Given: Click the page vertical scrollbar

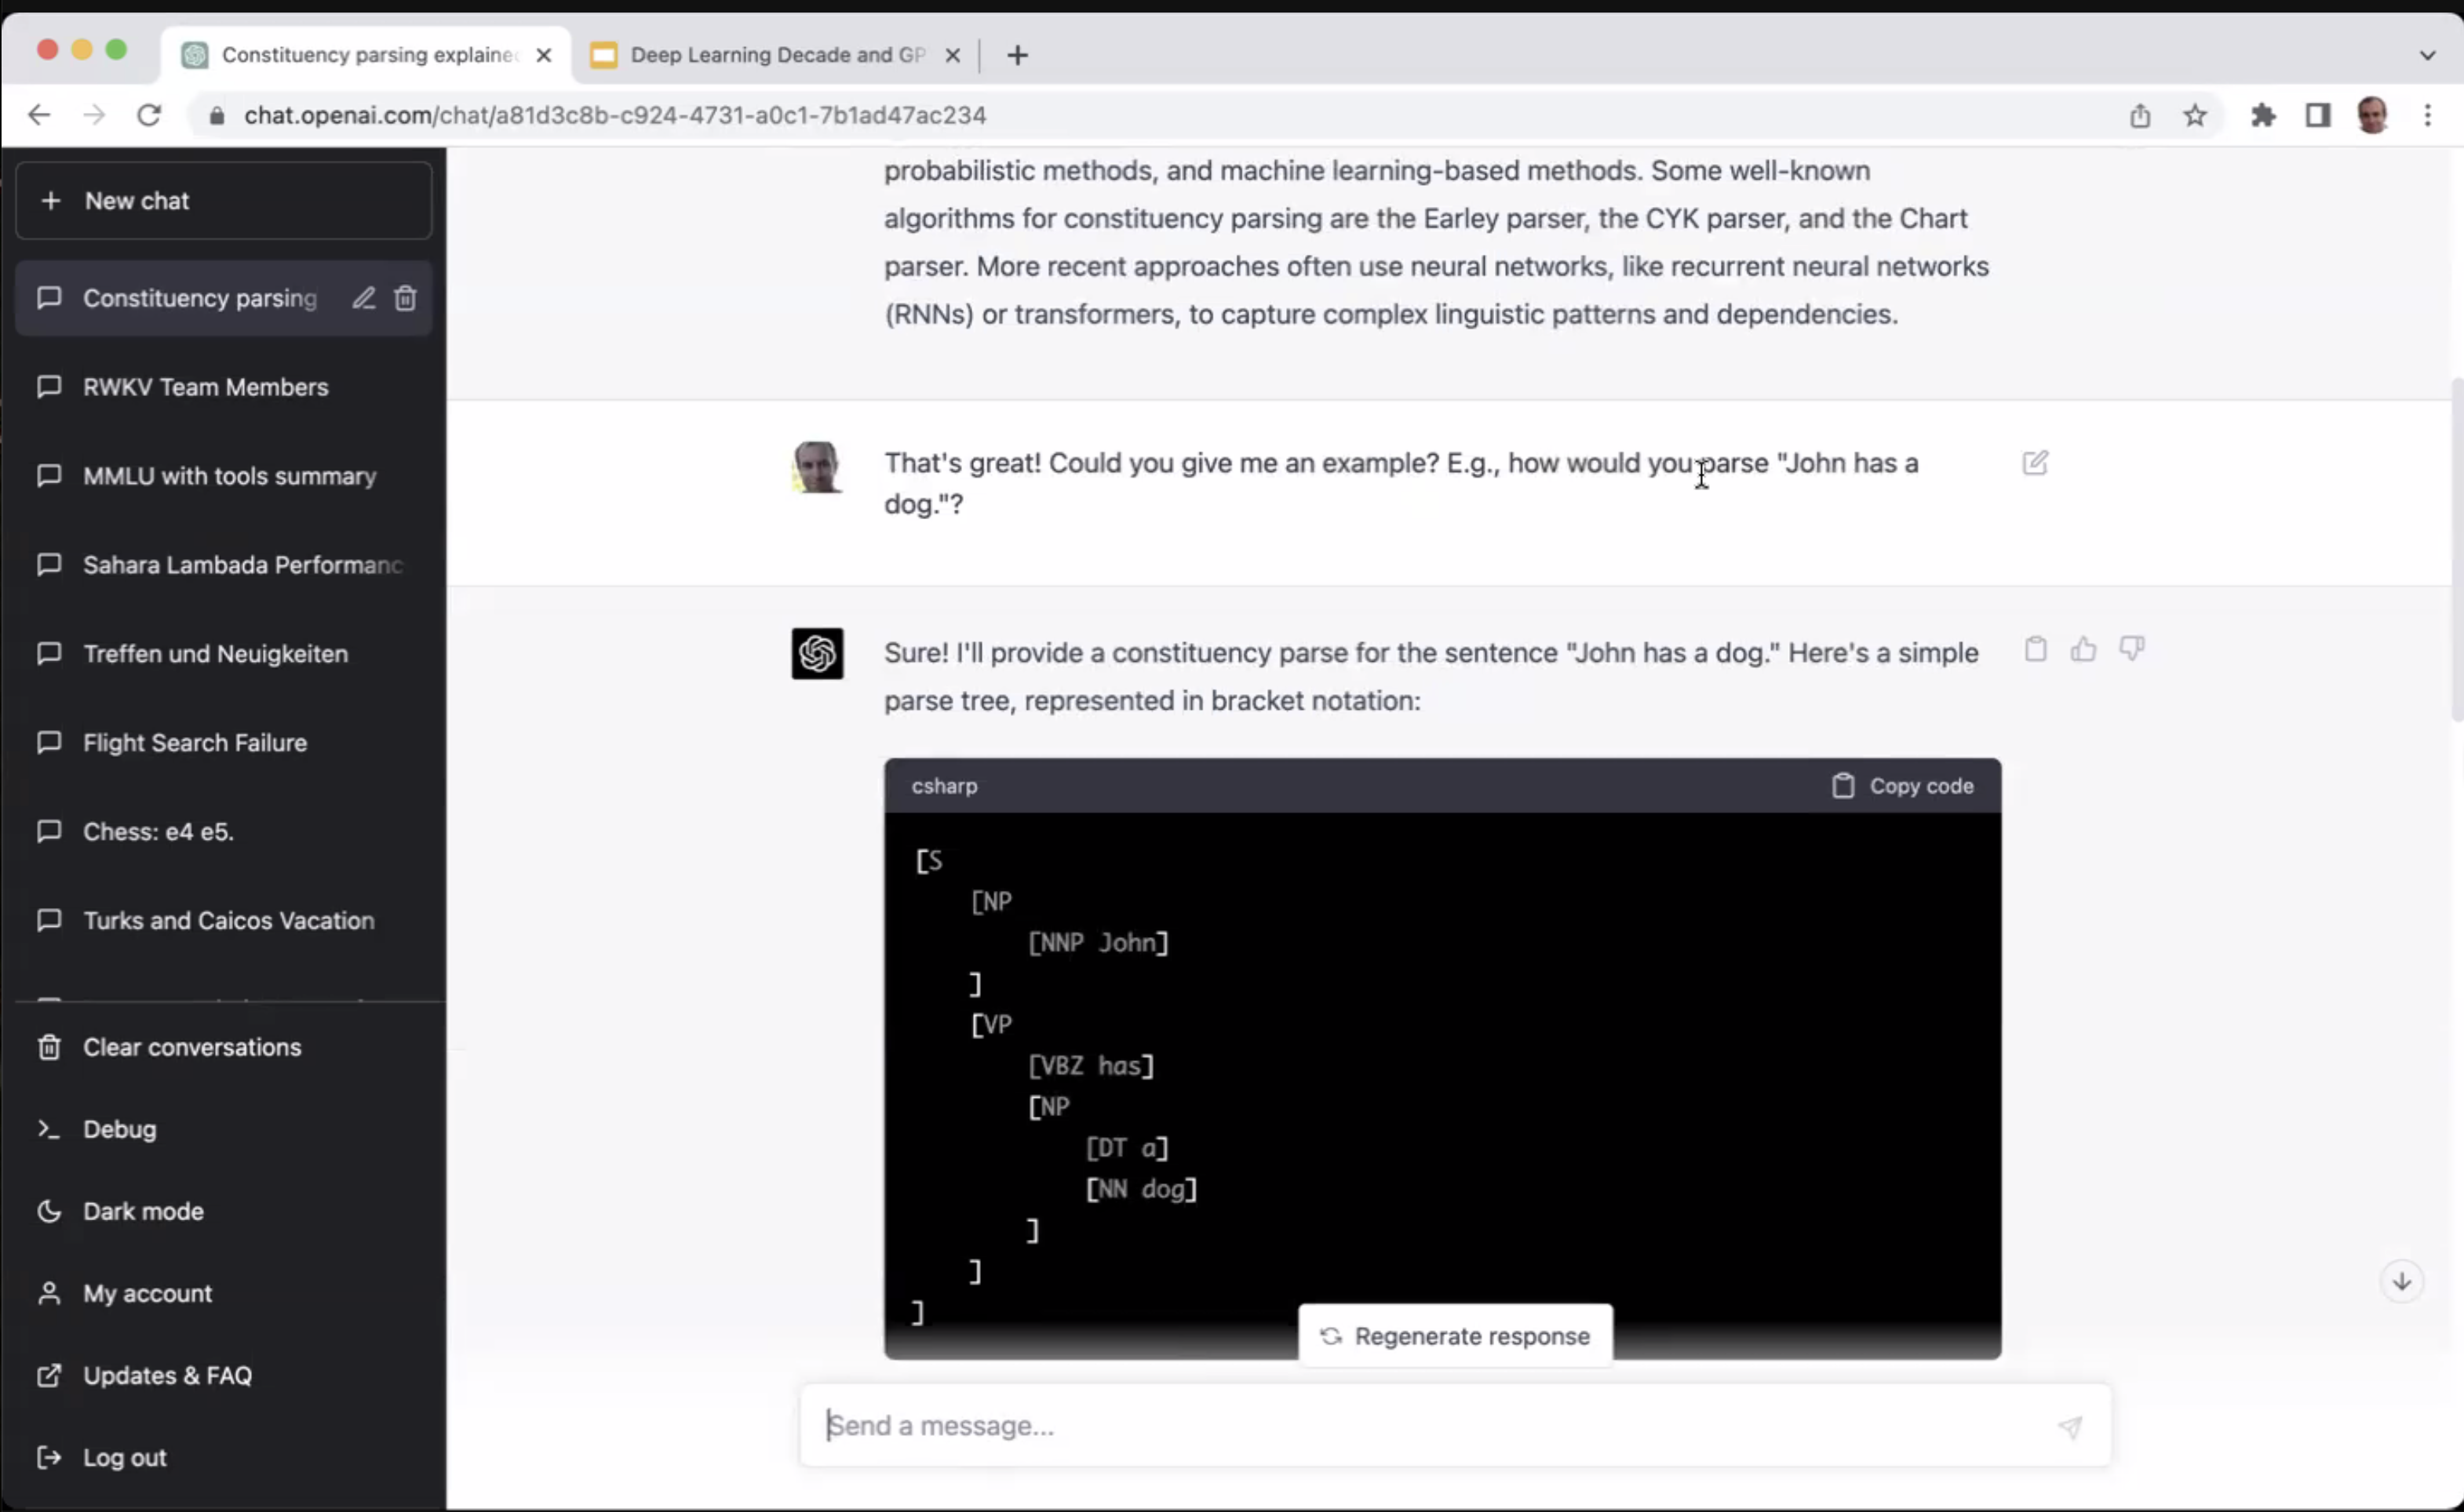Looking at the screenshot, I should (2456, 550).
